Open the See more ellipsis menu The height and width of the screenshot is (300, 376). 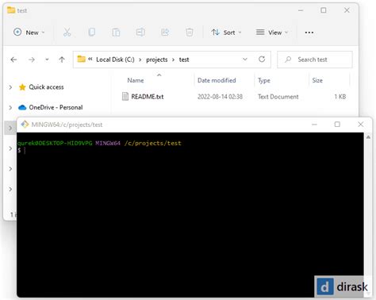[309, 33]
